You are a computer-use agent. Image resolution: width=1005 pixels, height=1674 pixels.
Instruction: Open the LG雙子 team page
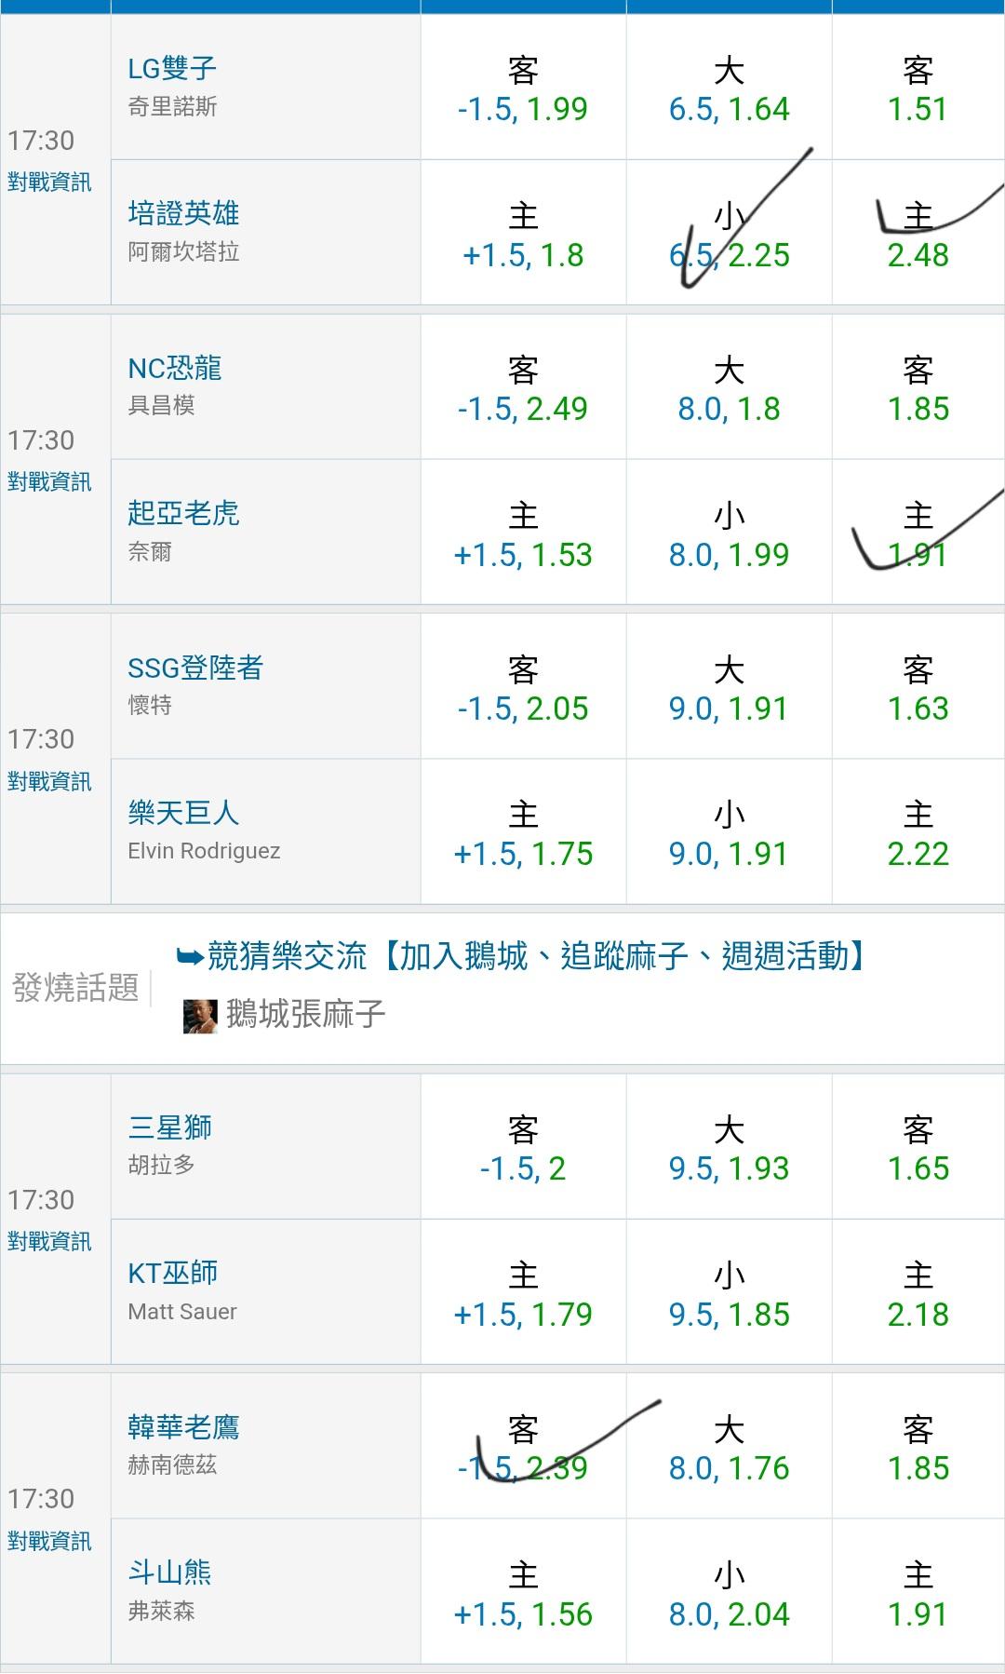pyautogui.click(x=172, y=68)
